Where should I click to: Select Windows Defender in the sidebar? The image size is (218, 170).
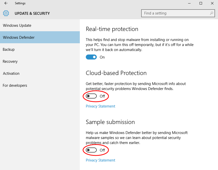click(x=40, y=37)
